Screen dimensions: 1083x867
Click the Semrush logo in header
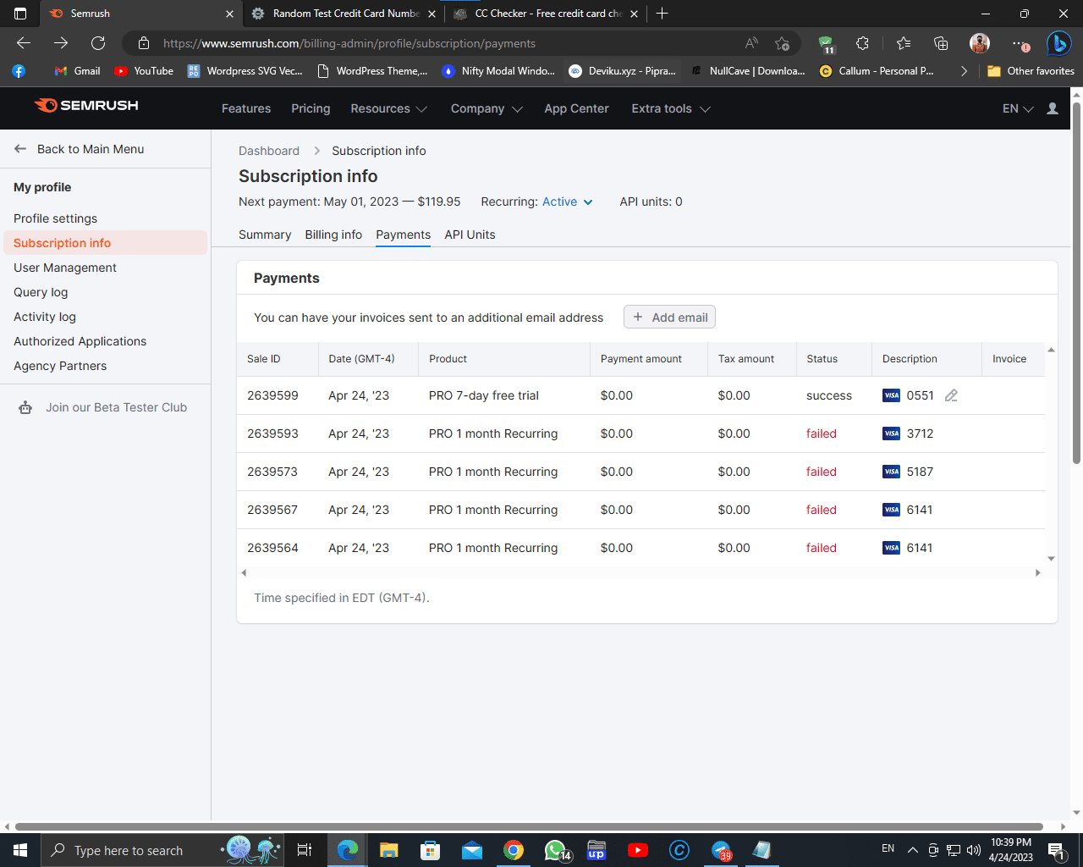pyautogui.click(x=86, y=106)
